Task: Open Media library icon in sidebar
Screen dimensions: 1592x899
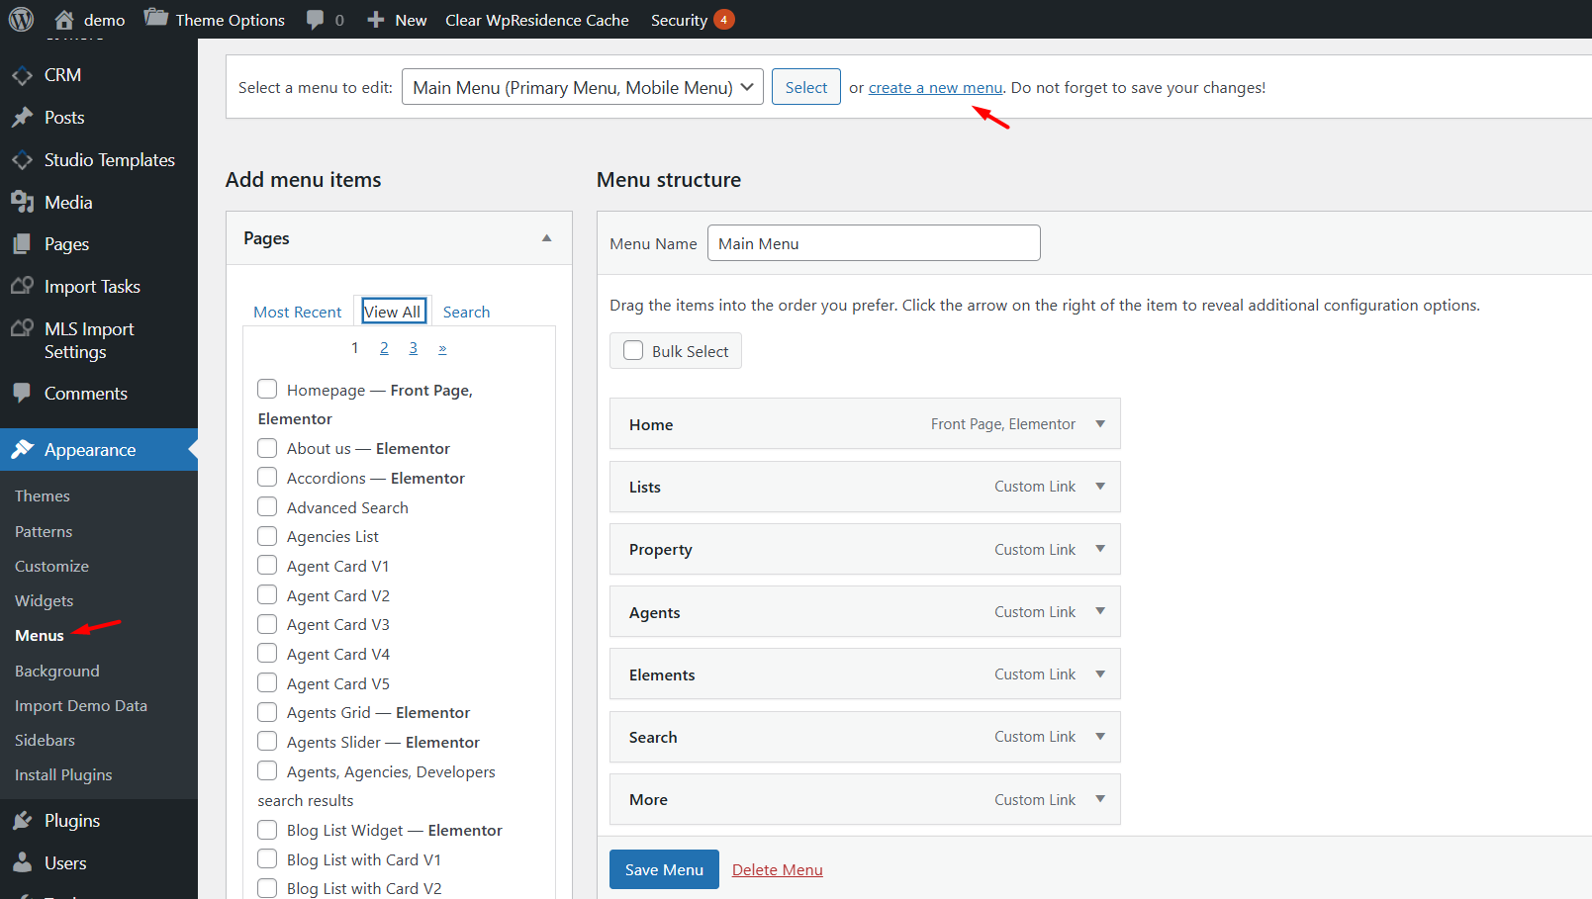Action: [x=22, y=203]
